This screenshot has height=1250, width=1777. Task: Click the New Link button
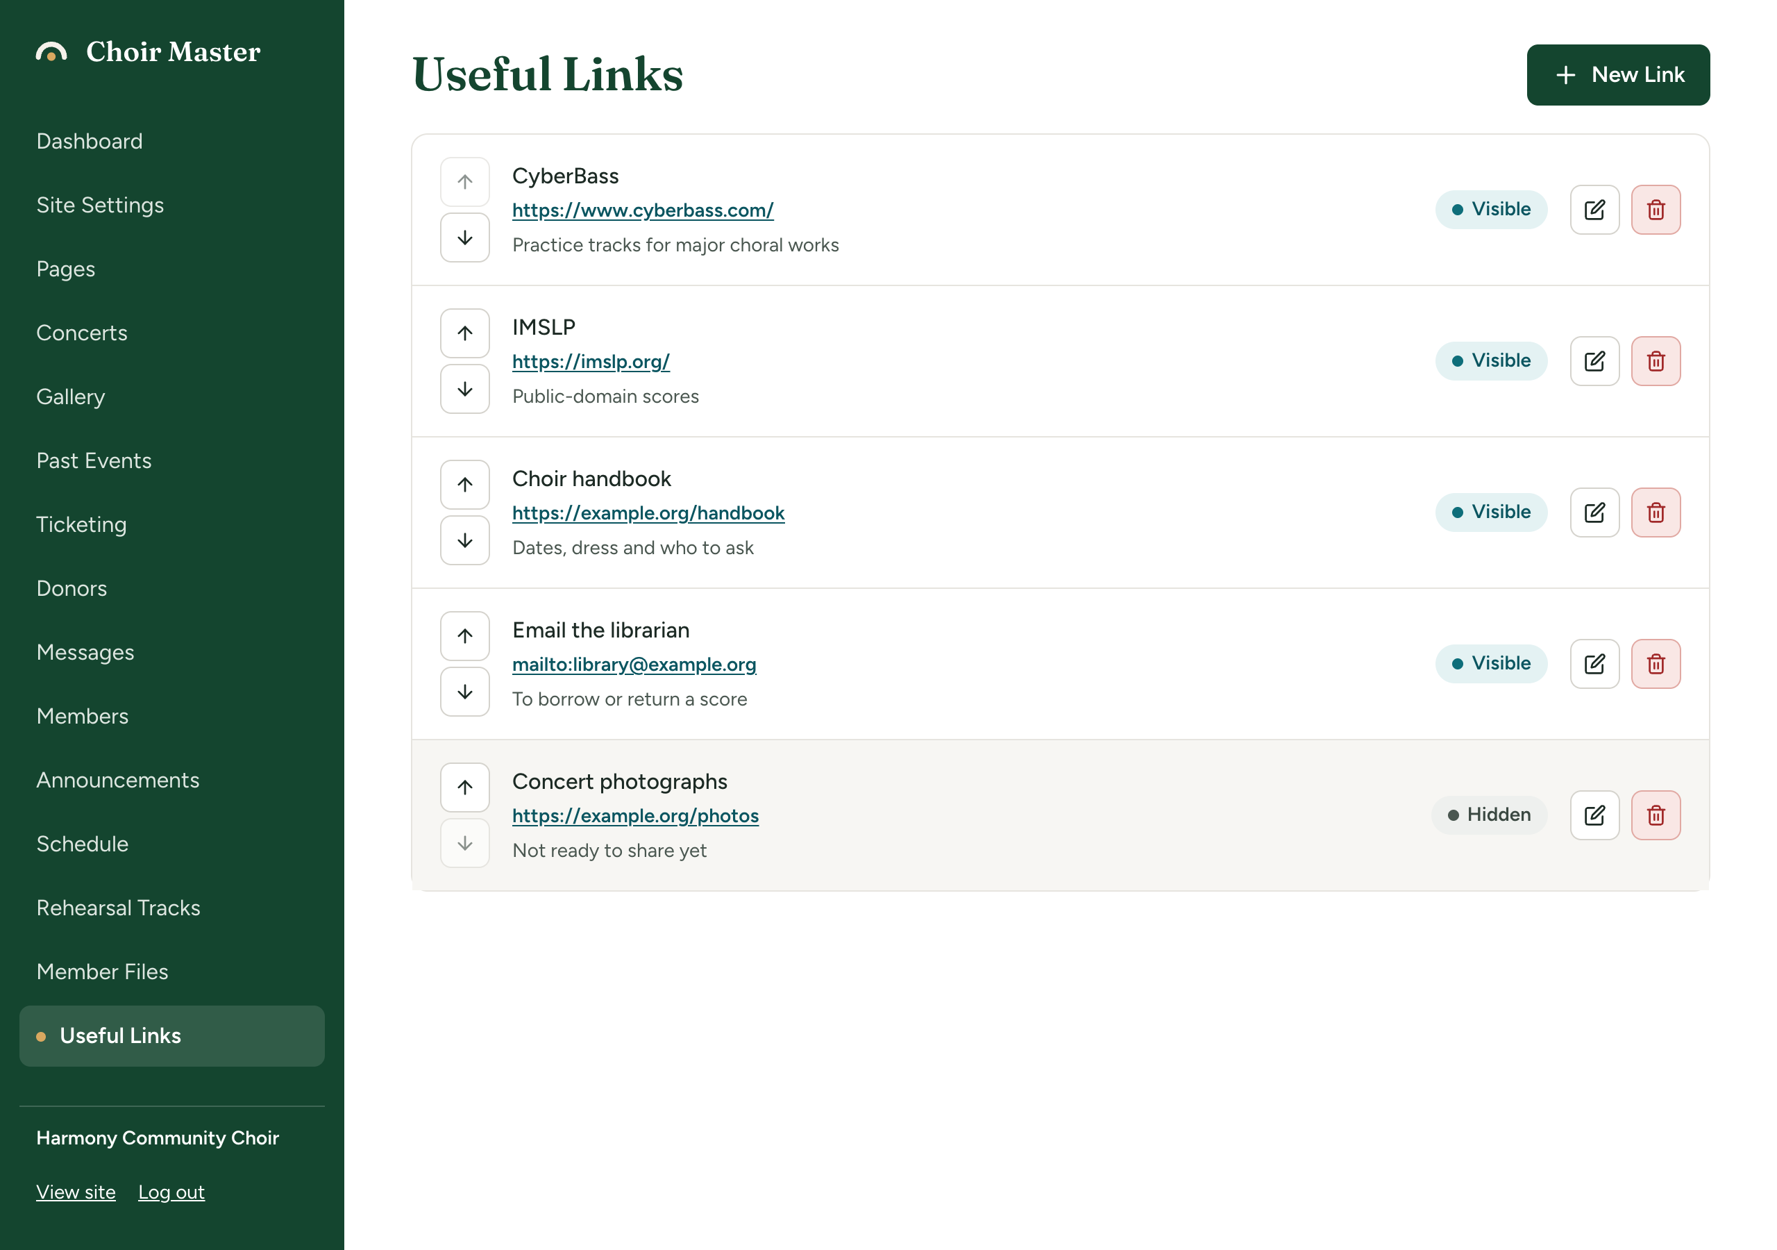[x=1617, y=75]
